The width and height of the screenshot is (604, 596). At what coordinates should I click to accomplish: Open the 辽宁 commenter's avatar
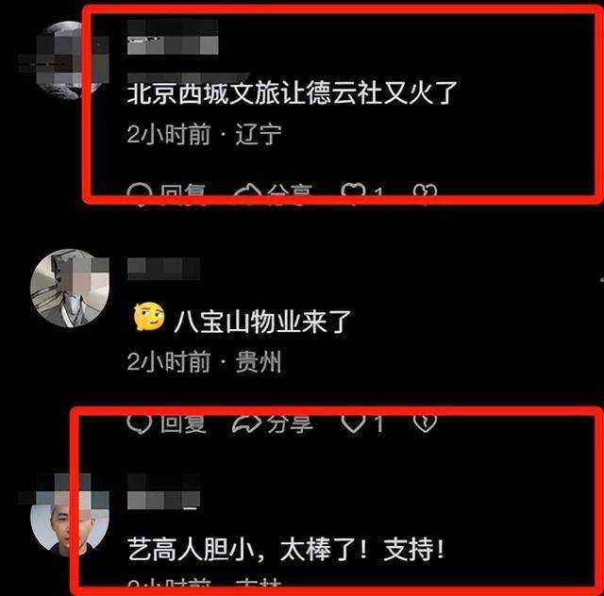(61, 61)
